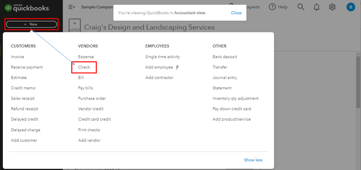The height and width of the screenshot is (170, 361).
Task: Click the add LOGO placeholder box
Action: coord(75,26)
